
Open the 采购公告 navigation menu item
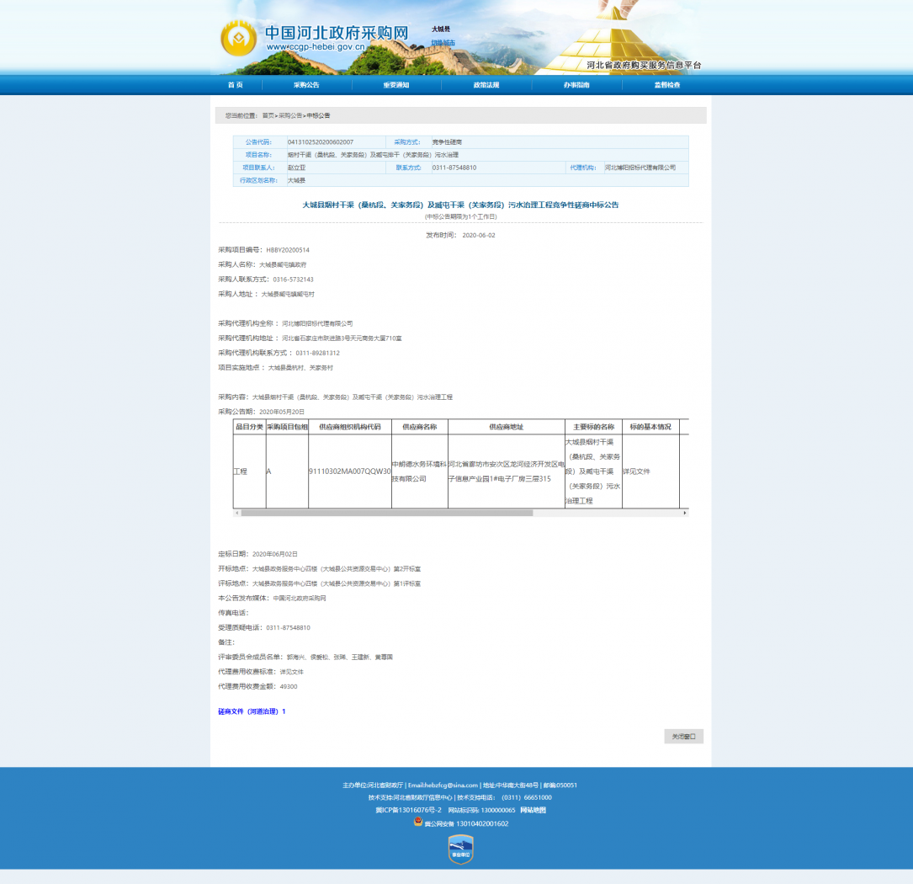306,85
